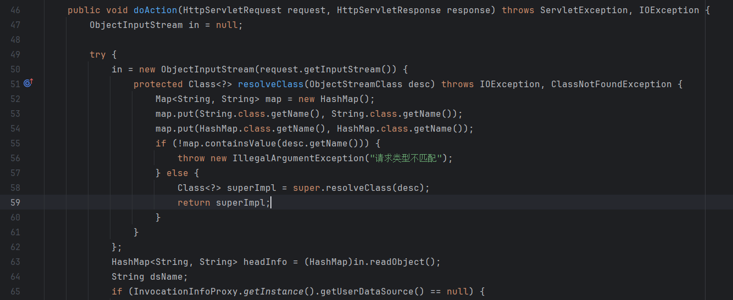Viewport: 733px width, 300px height.
Task: Click the try keyword on line 49
Action: tap(98, 55)
